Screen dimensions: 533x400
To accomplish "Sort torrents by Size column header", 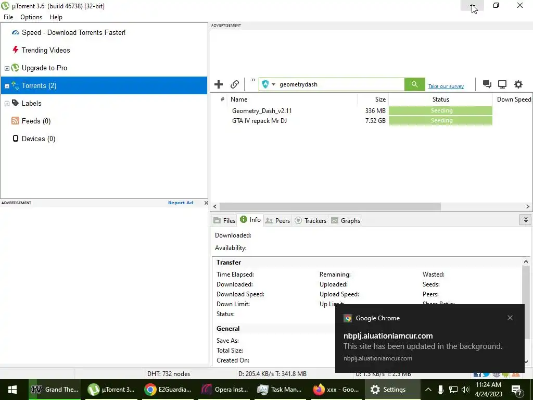I will tap(373, 99).
